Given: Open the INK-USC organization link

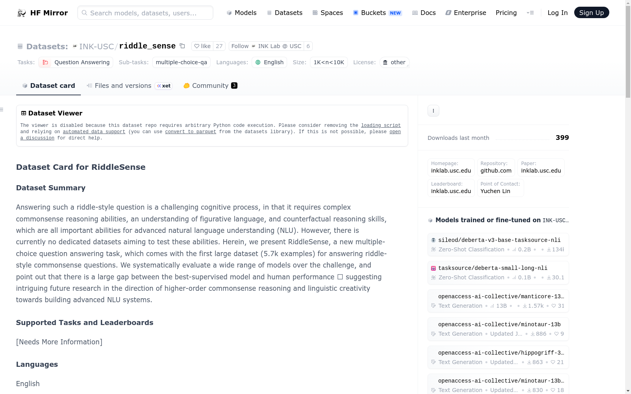Looking at the screenshot, I should [x=97, y=46].
